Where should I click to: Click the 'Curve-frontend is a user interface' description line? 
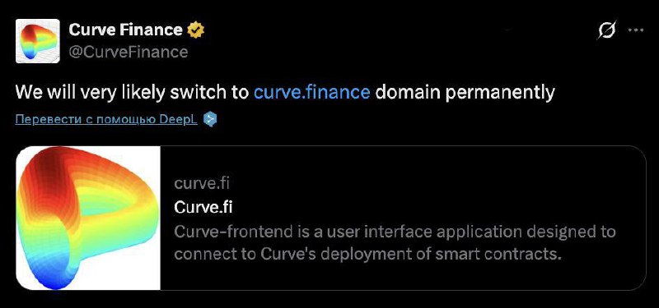(395, 232)
